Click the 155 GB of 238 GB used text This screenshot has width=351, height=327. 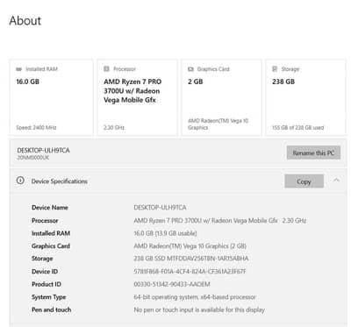297,127
